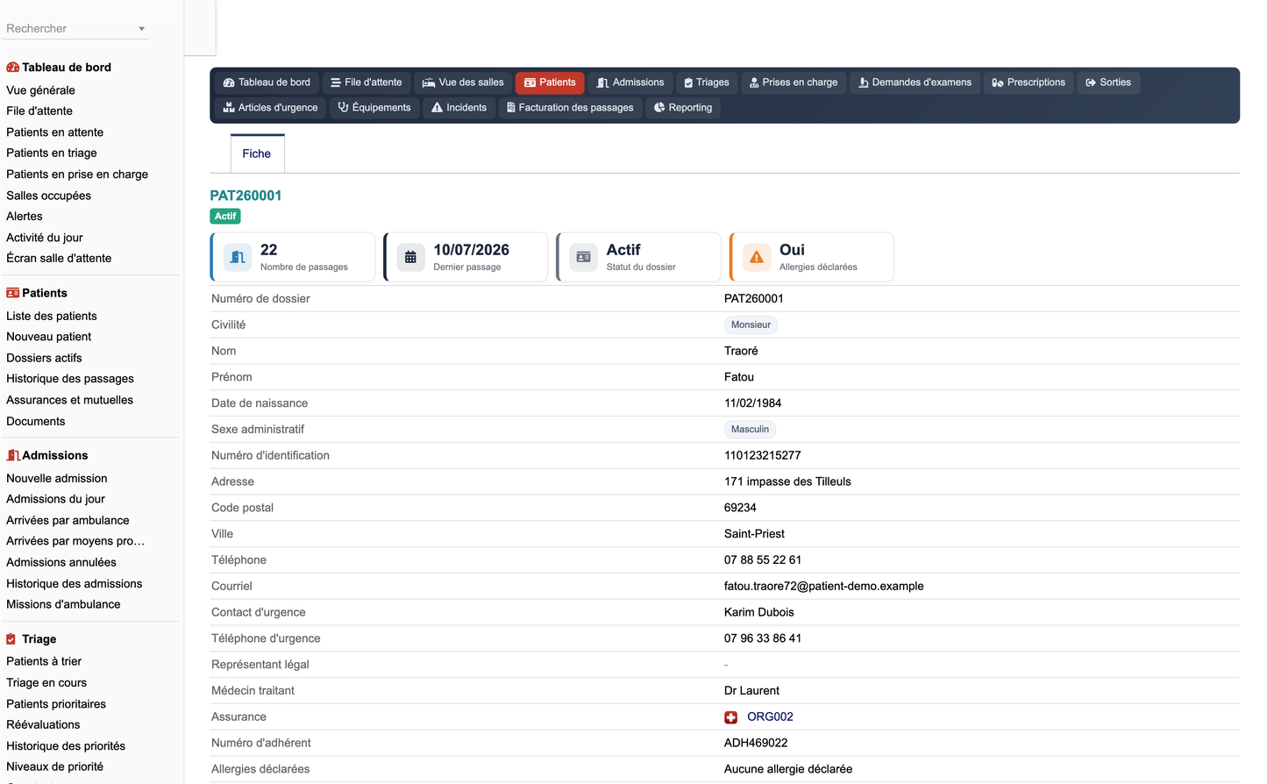Open Missions d'ambulance in sidebar
This screenshot has width=1267, height=784.
click(63, 605)
